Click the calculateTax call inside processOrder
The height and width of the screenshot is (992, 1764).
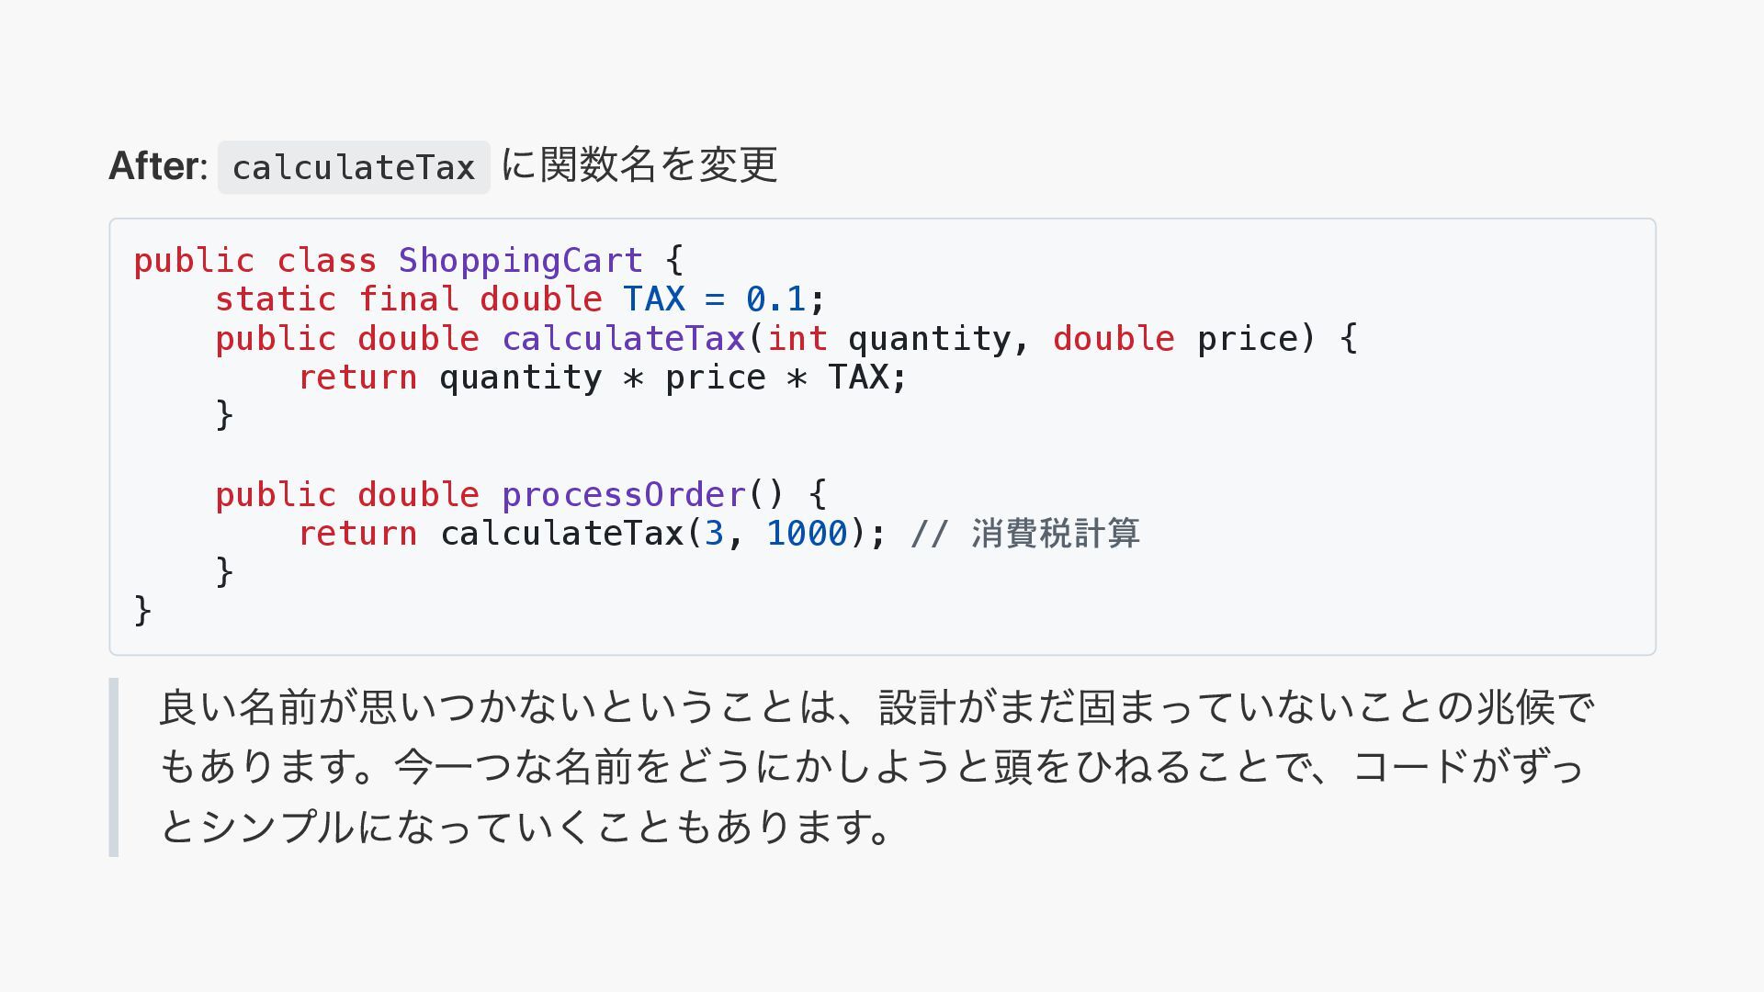(561, 534)
